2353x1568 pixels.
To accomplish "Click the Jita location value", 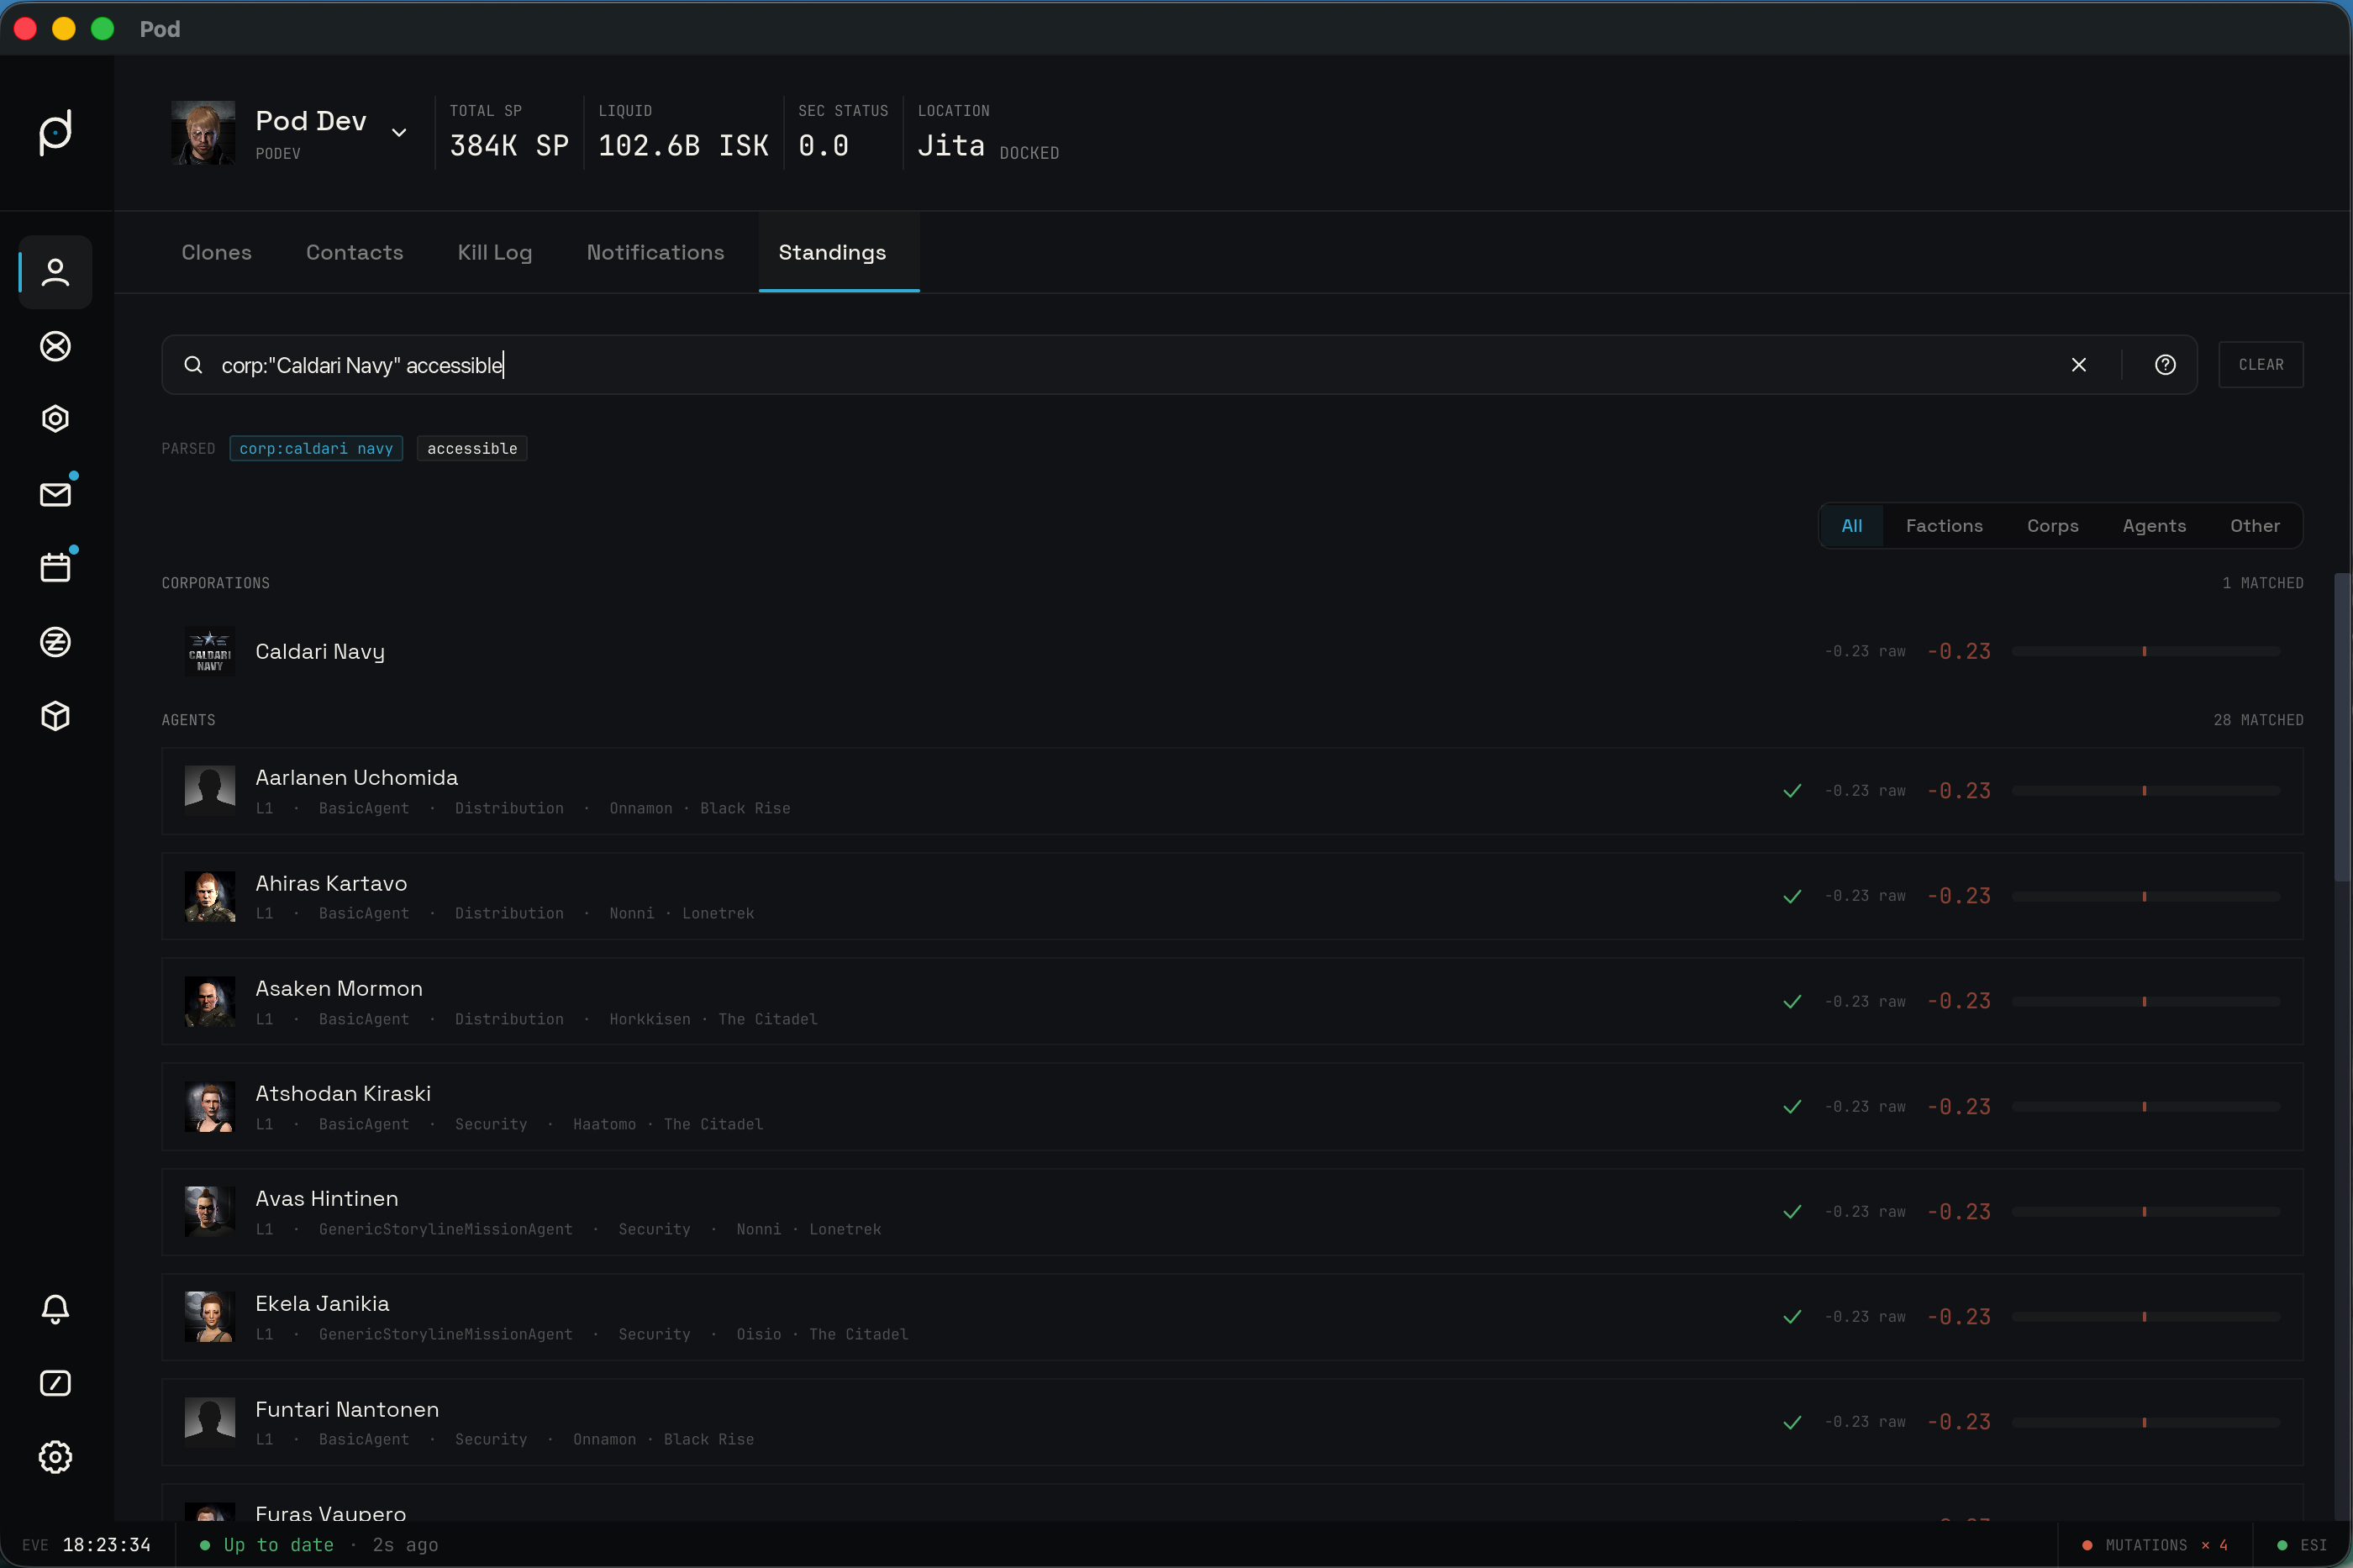I will point(951,146).
